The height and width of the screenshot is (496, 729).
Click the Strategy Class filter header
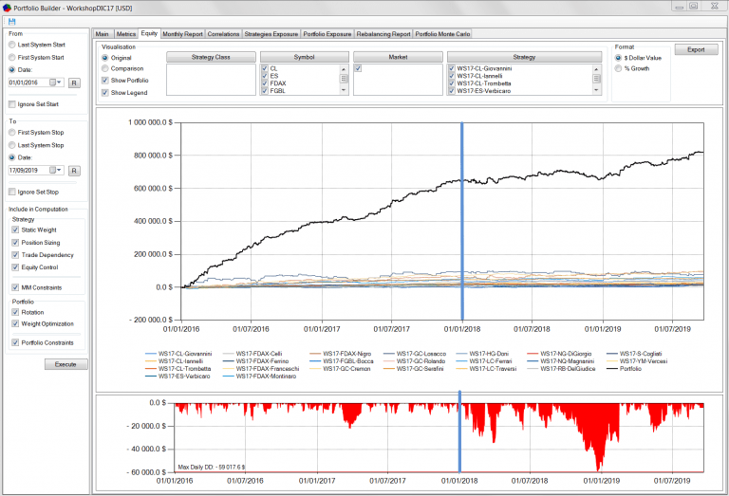211,57
